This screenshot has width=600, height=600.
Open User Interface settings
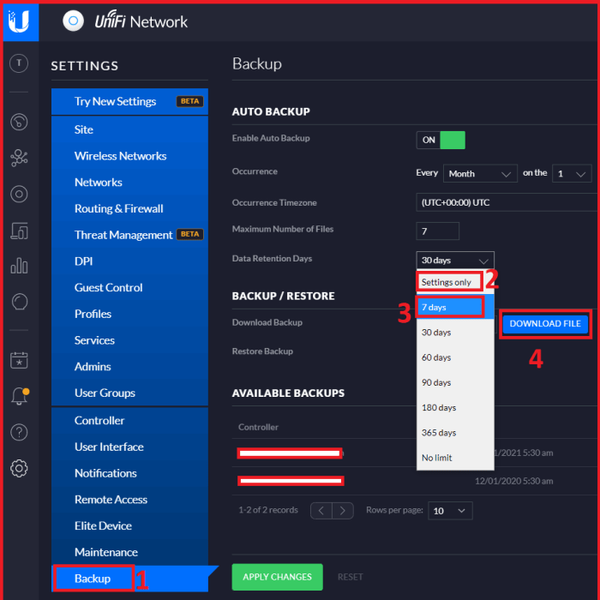point(129,447)
